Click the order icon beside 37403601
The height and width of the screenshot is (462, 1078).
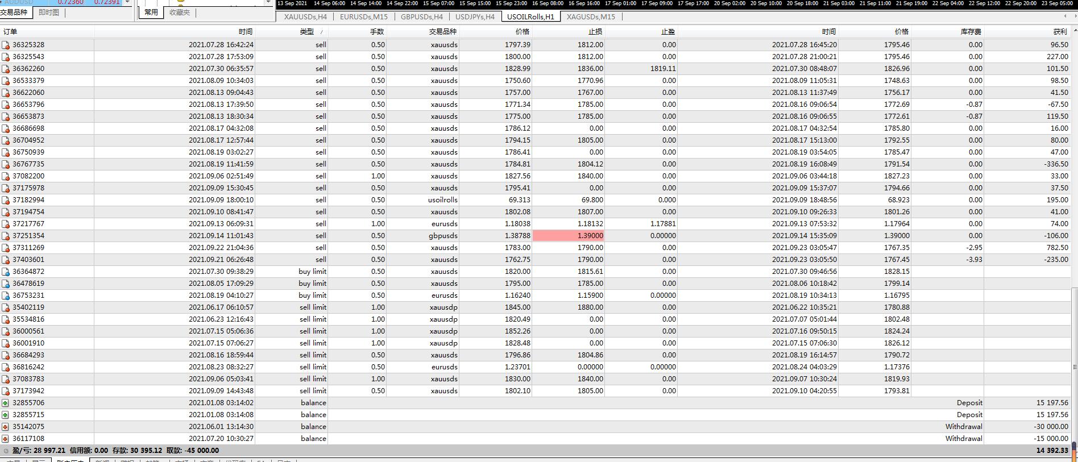pyautogui.click(x=6, y=260)
